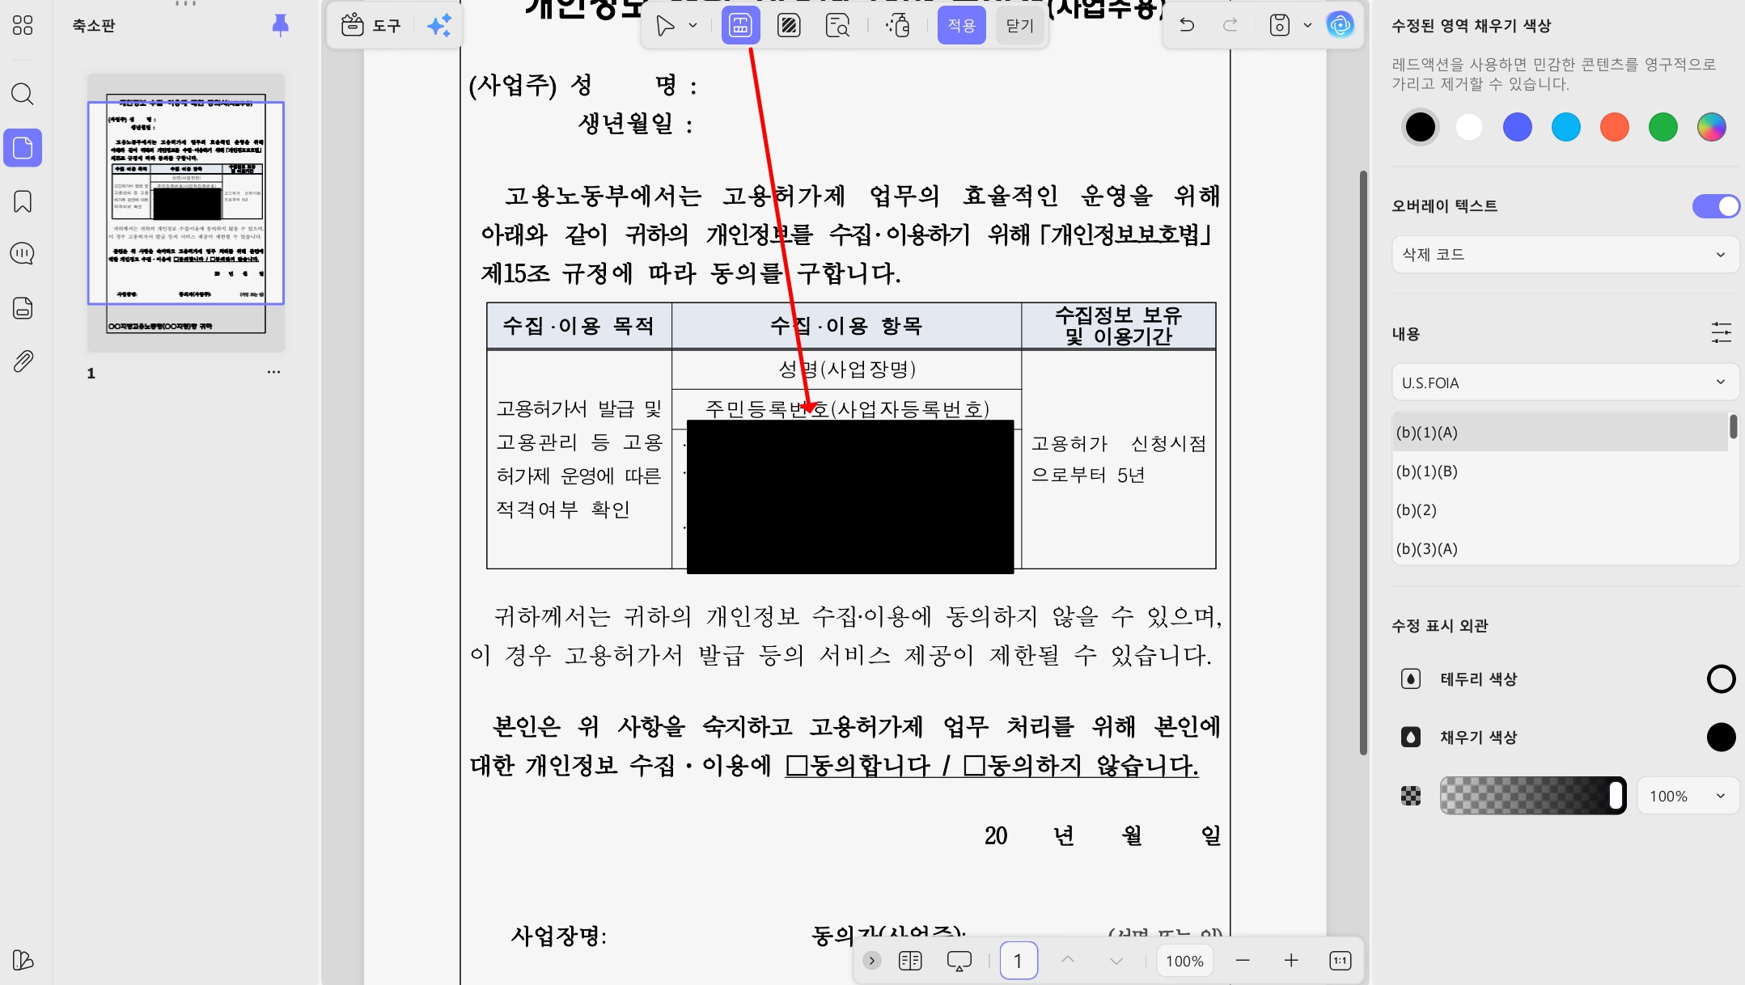The image size is (1745, 985).
Task: Select code (b)(1)(A)
Action: coord(1560,433)
